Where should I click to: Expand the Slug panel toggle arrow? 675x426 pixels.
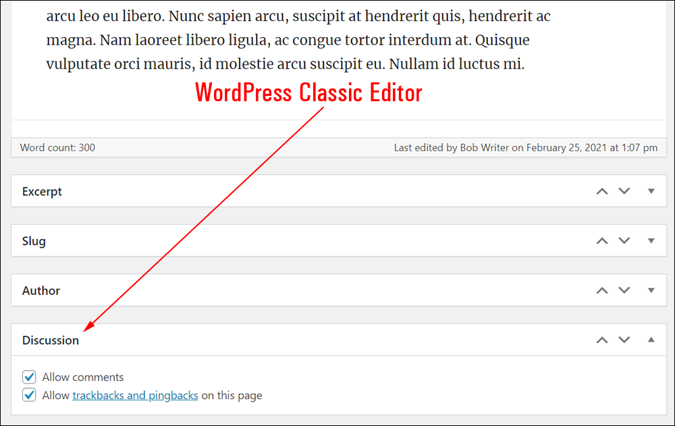651,241
